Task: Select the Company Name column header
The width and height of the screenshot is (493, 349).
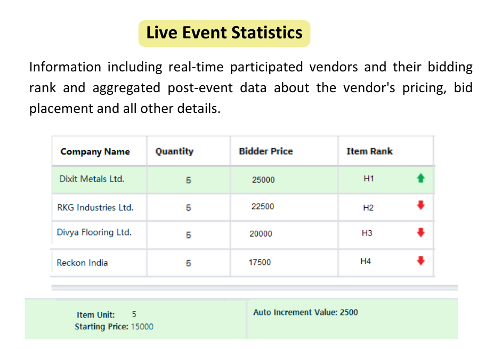Action: (95, 151)
